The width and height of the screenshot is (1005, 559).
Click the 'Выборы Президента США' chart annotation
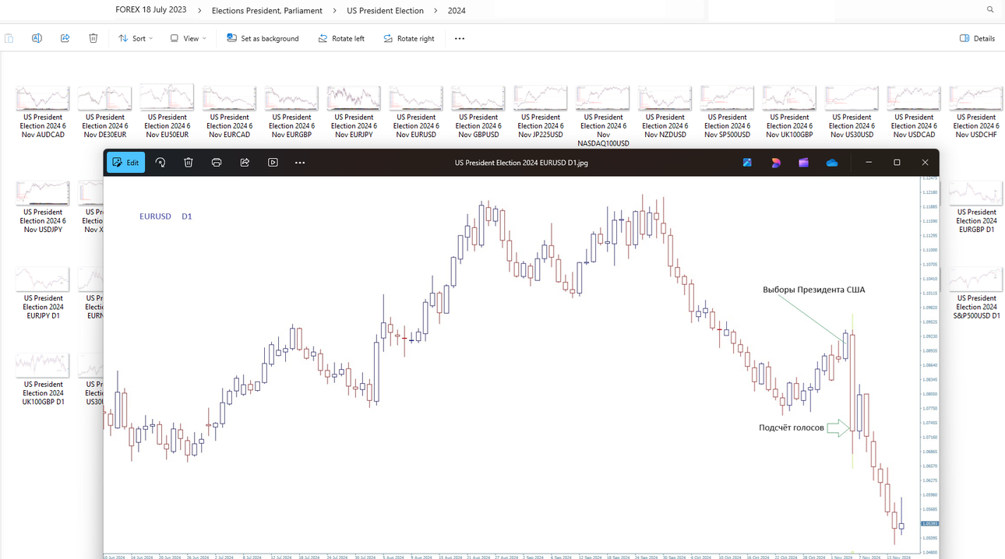click(x=813, y=290)
